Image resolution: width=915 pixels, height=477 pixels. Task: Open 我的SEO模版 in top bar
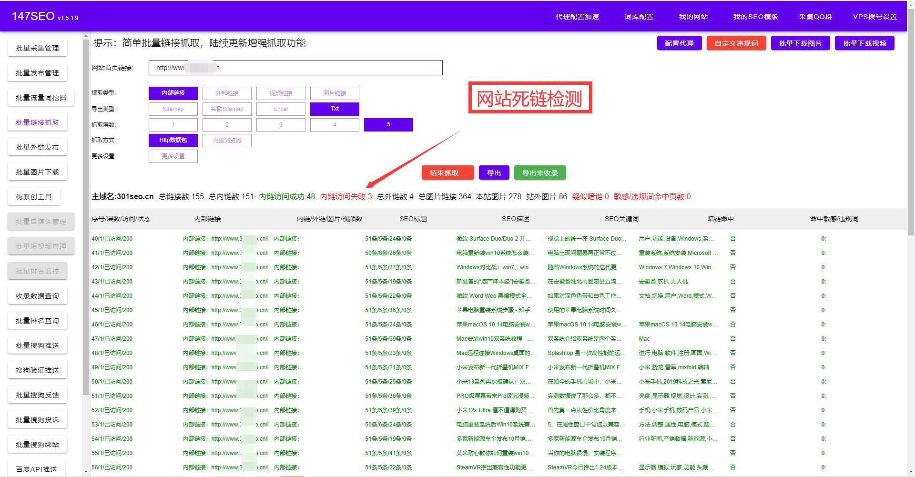click(755, 17)
